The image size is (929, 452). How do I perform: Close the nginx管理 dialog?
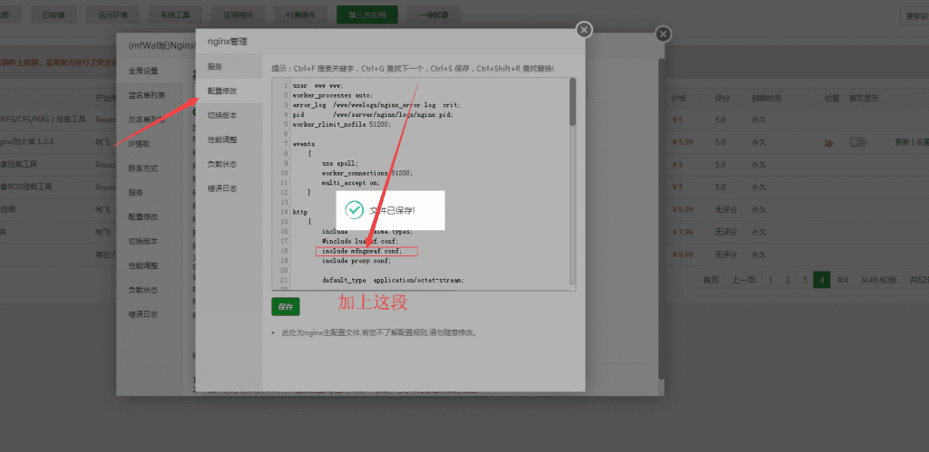584,30
